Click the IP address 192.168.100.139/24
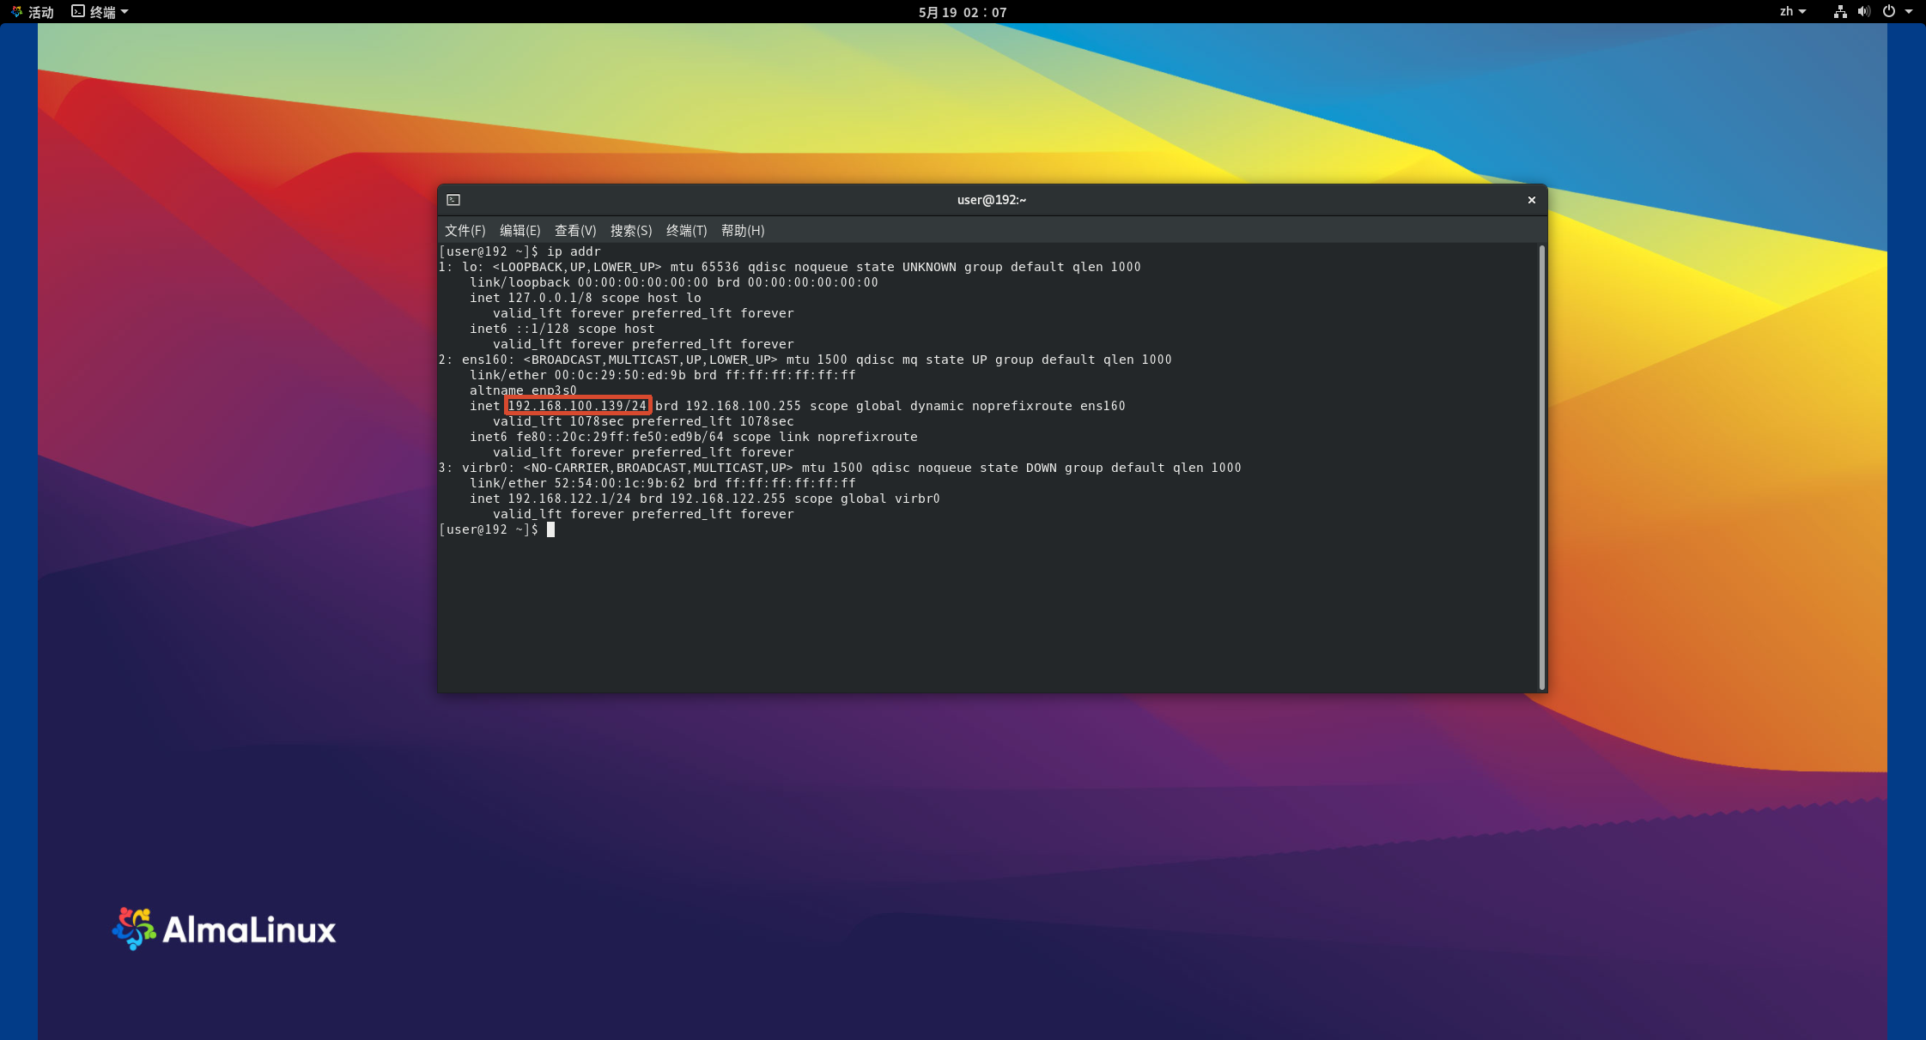 pyautogui.click(x=577, y=406)
